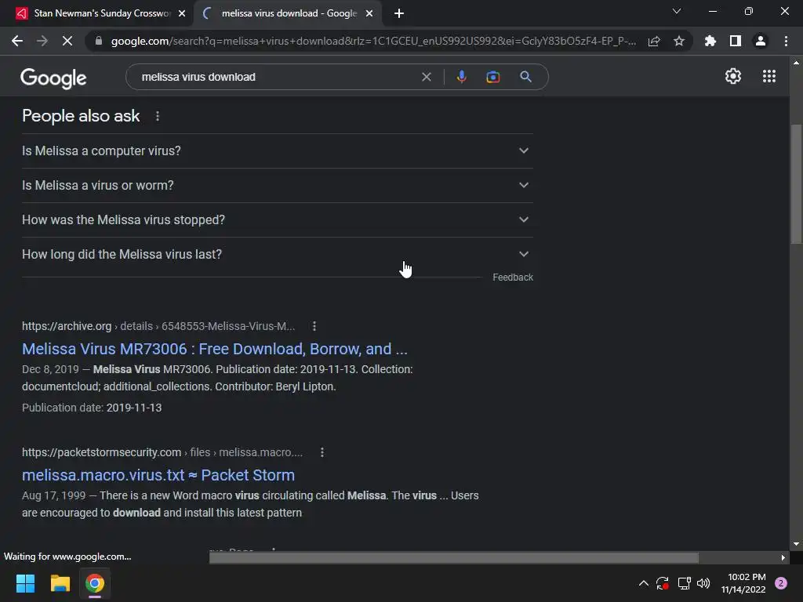Expand 'How long did the Melissa virus last?'
This screenshot has height=602, width=803.
(277, 254)
